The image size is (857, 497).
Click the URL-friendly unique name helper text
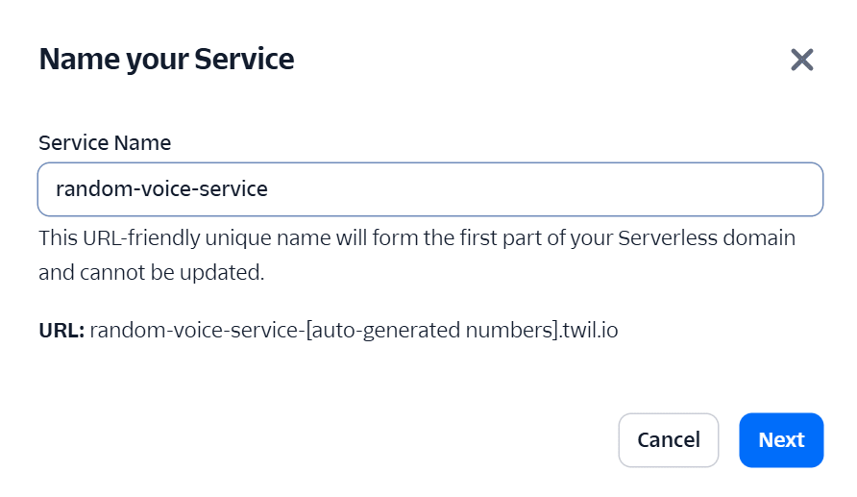click(x=416, y=237)
